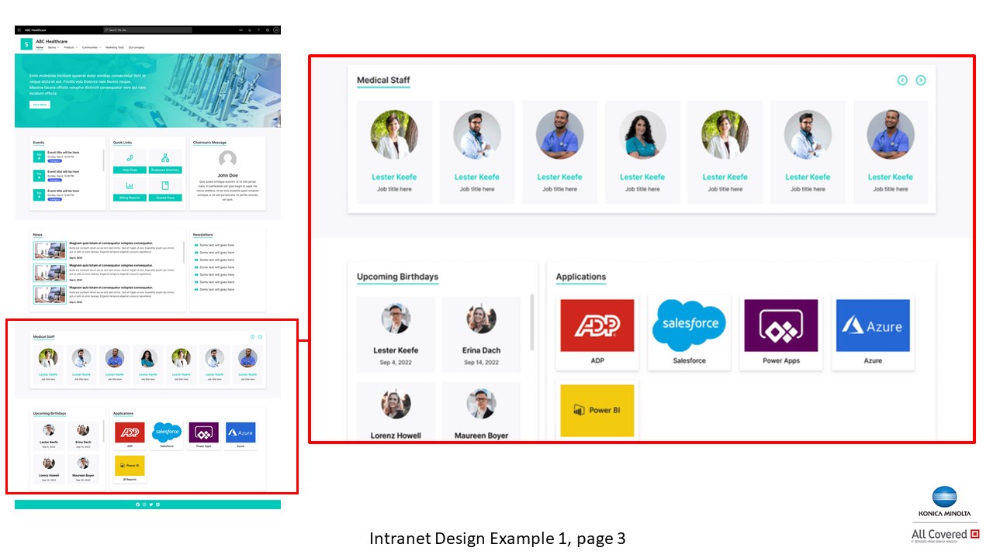
Task: Open app launcher waffle in small page header
Action: 19,30
